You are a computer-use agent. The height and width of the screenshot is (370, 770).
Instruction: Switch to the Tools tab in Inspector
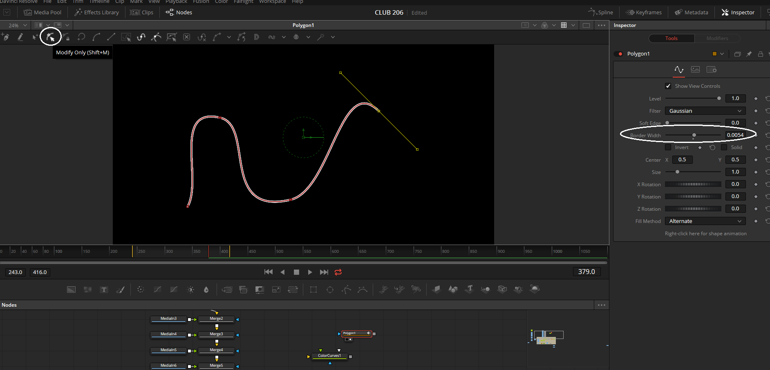tap(672, 38)
